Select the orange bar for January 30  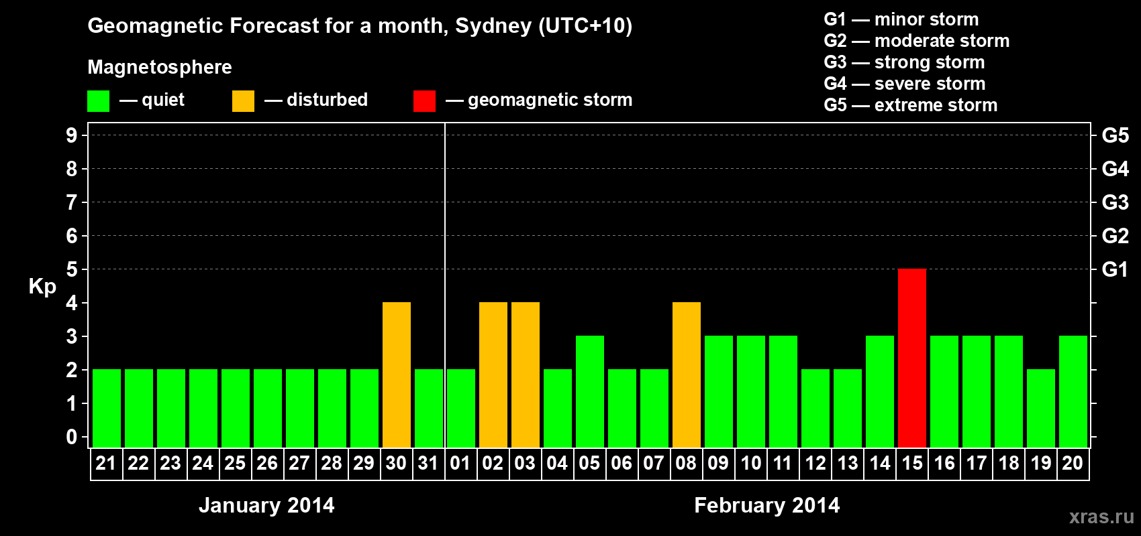[397, 375]
